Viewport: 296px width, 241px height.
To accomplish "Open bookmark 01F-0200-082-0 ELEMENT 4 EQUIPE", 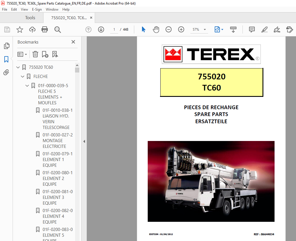I will pyautogui.click(x=58, y=216).
